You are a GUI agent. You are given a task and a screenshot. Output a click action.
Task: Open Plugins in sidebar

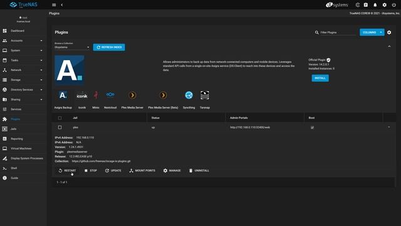(24, 119)
